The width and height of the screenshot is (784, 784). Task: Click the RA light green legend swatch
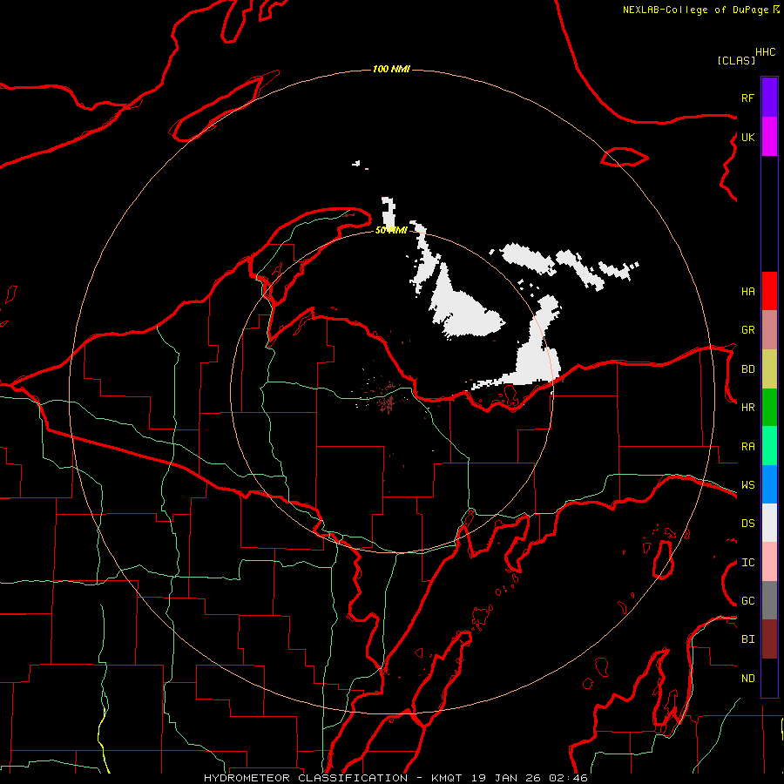pos(769,446)
